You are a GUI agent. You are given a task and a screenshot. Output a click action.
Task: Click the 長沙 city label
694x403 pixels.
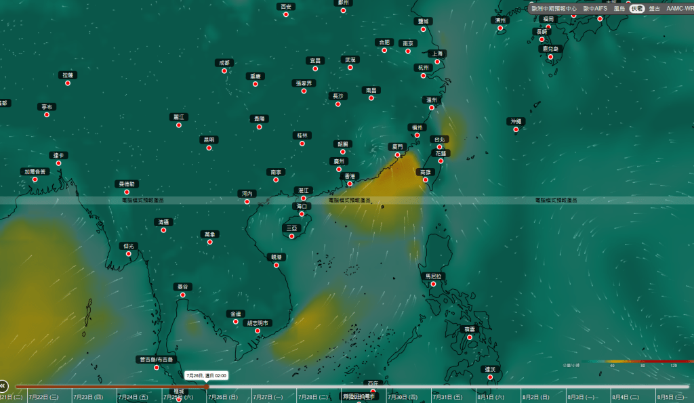point(338,96)
